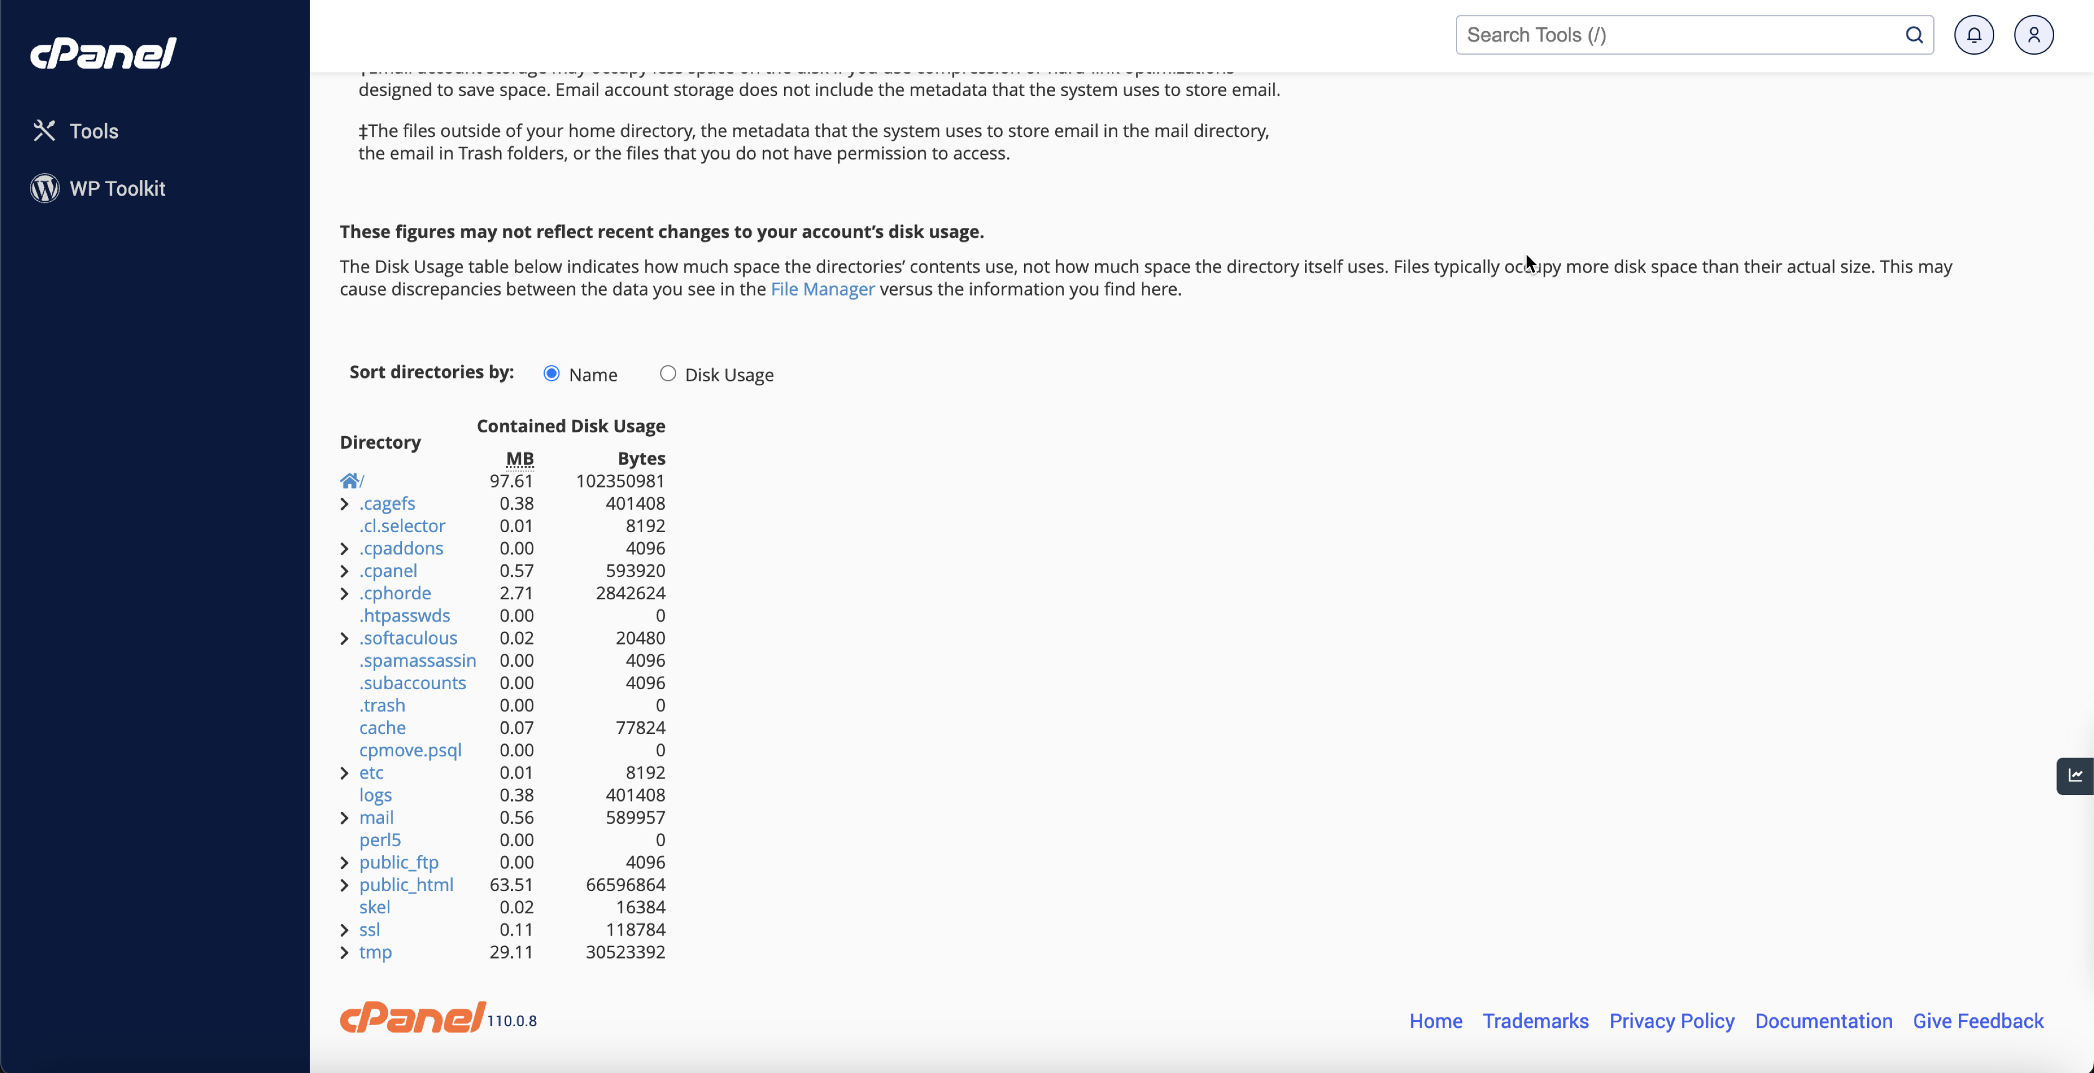
Task: Open the .trash directory link
Action: pyautogui.click(x=382, y=706)
